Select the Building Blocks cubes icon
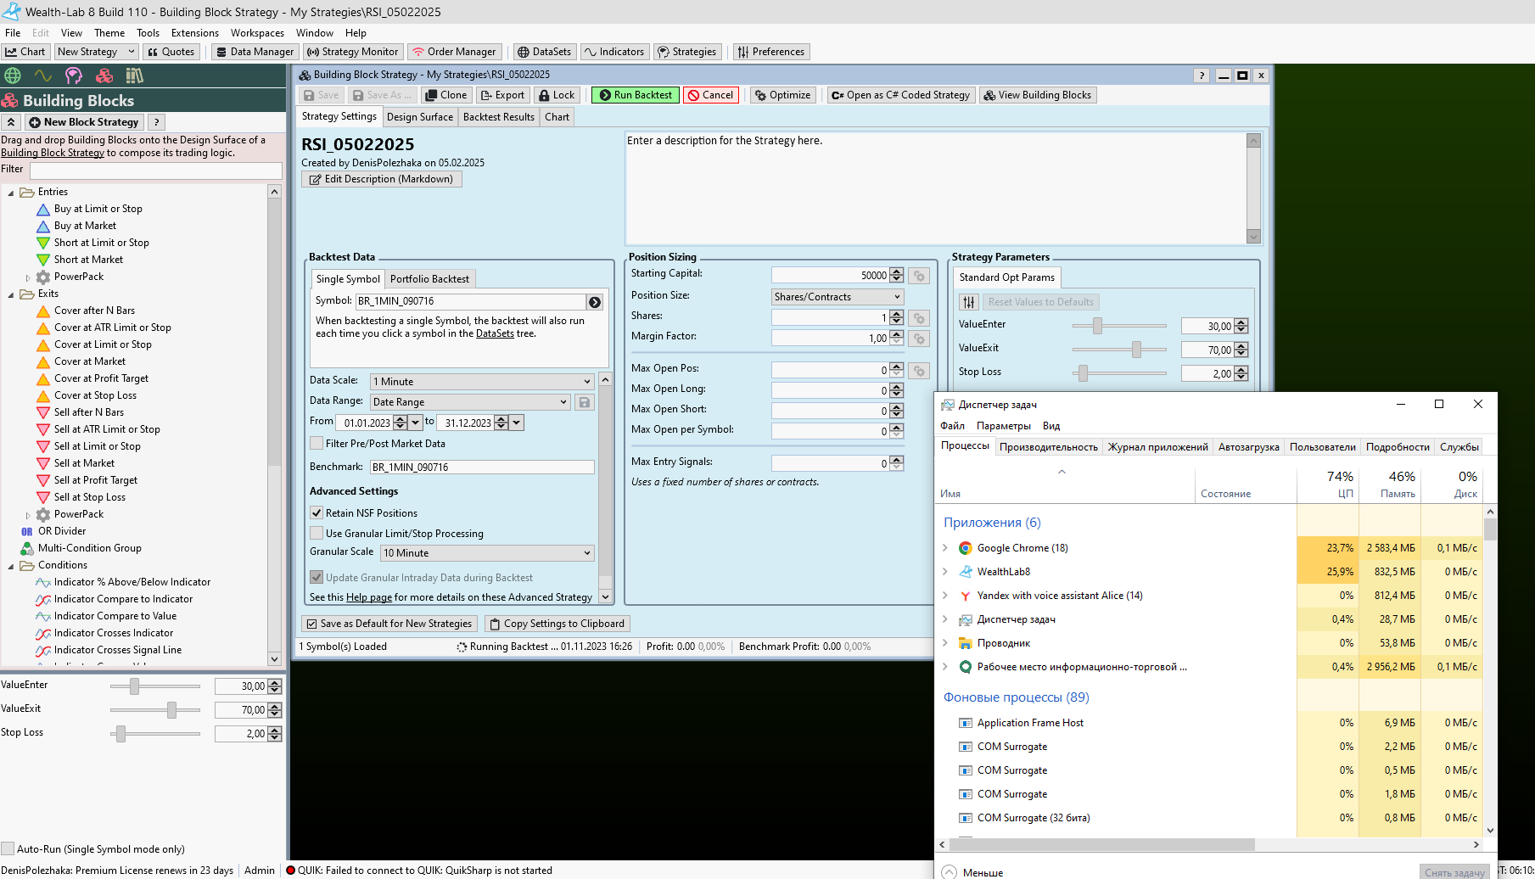Viewport: 1535px width, 879px height. tap(104, 76)
